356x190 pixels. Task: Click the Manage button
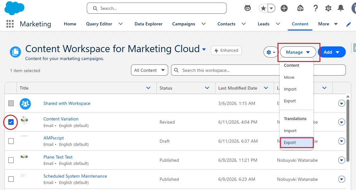pos(298,52)
